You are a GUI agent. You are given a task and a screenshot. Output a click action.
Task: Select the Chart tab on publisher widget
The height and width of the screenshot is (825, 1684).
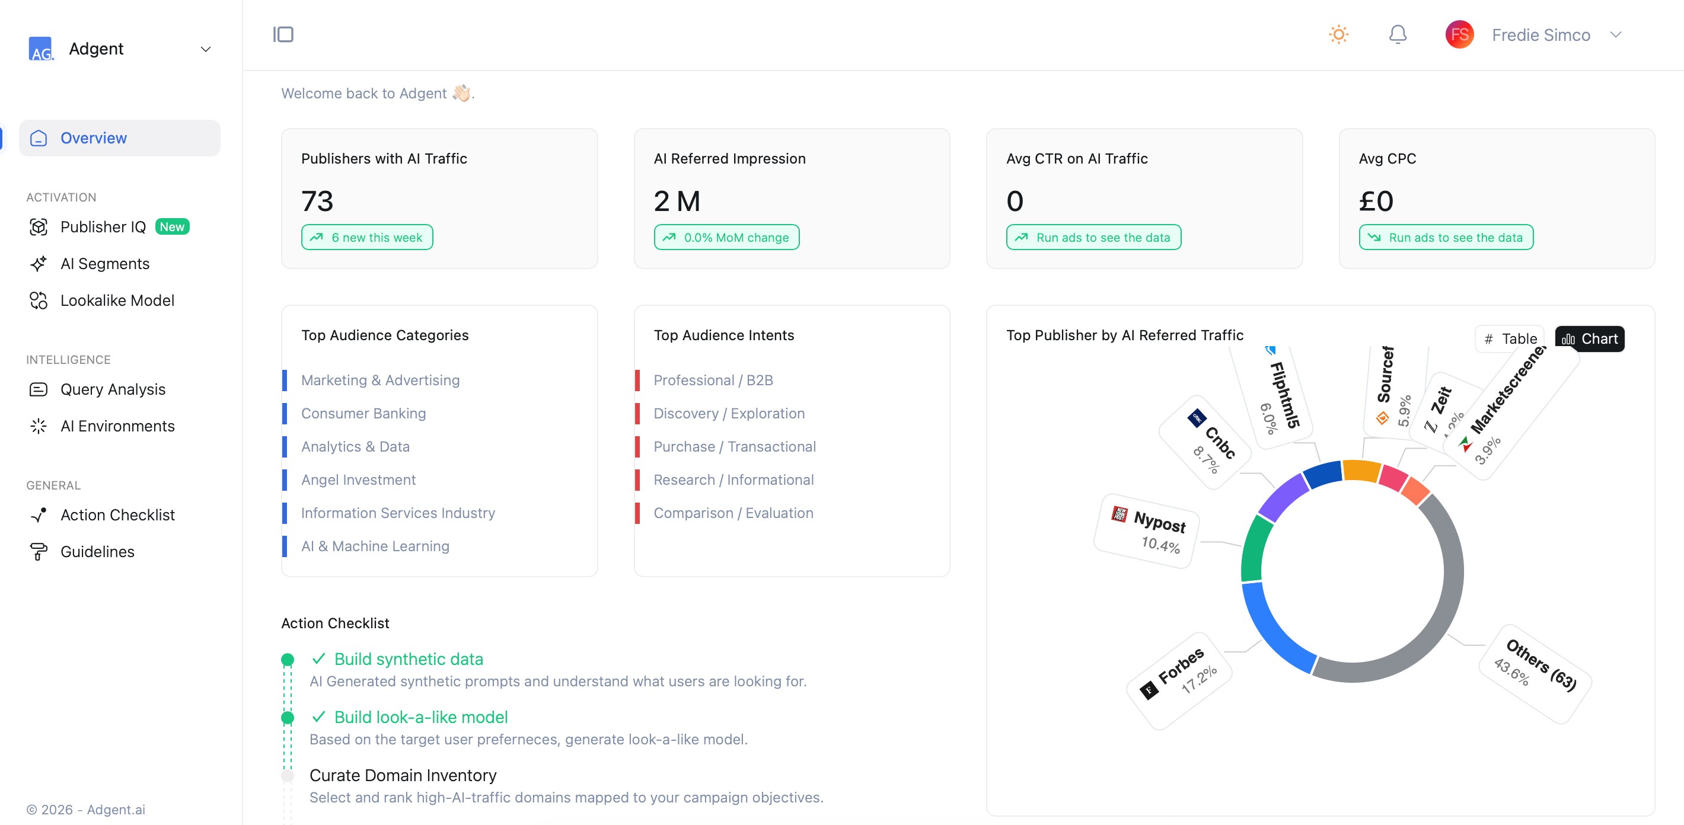click(1590, 338)
